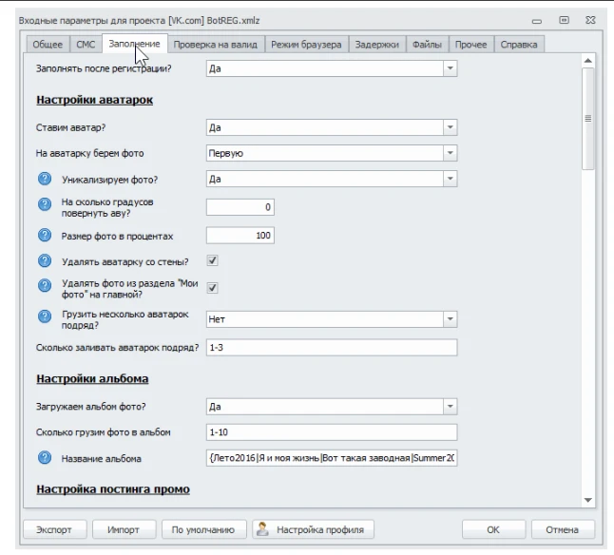Show help for Грузить несколько аватарок подряд
This screenshot has height=555, width=614.
tap(45, 316)
